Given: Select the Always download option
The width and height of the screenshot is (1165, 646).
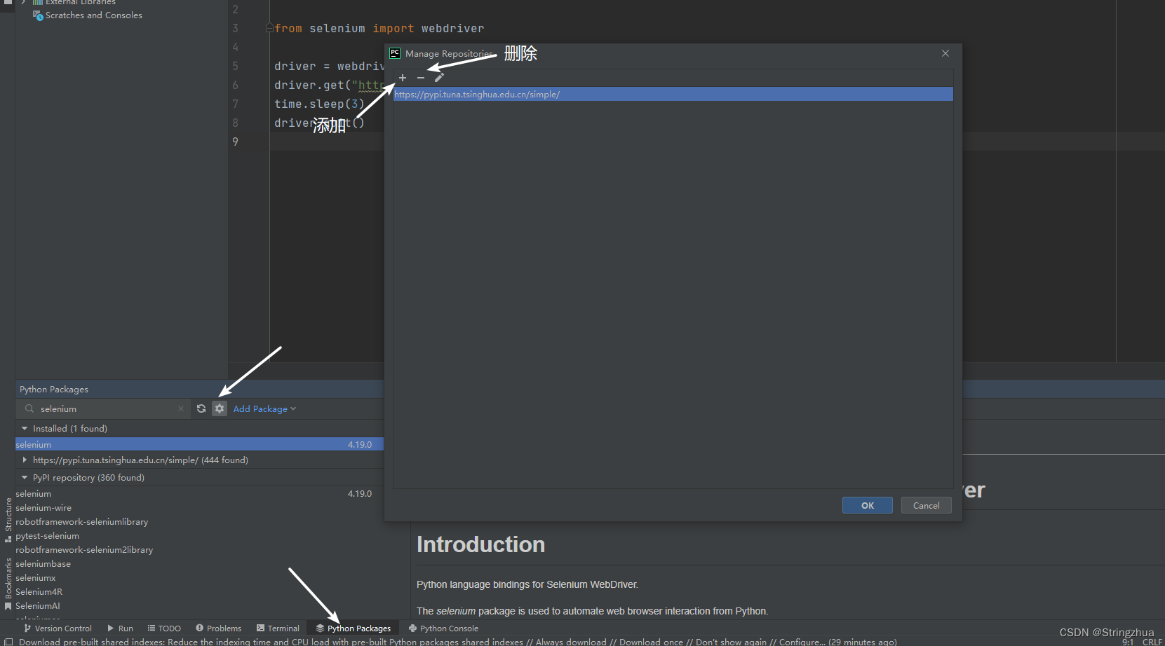Looking at the screenshot, I should point(570,641).
